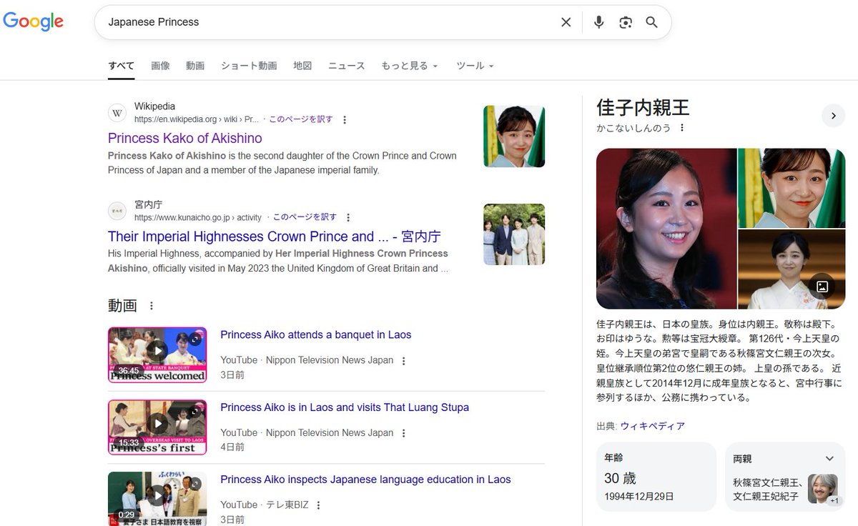Click the 1994年12月29日 birthdate text
The width and height of the screenshot is (858, 526).
[639, 497]
